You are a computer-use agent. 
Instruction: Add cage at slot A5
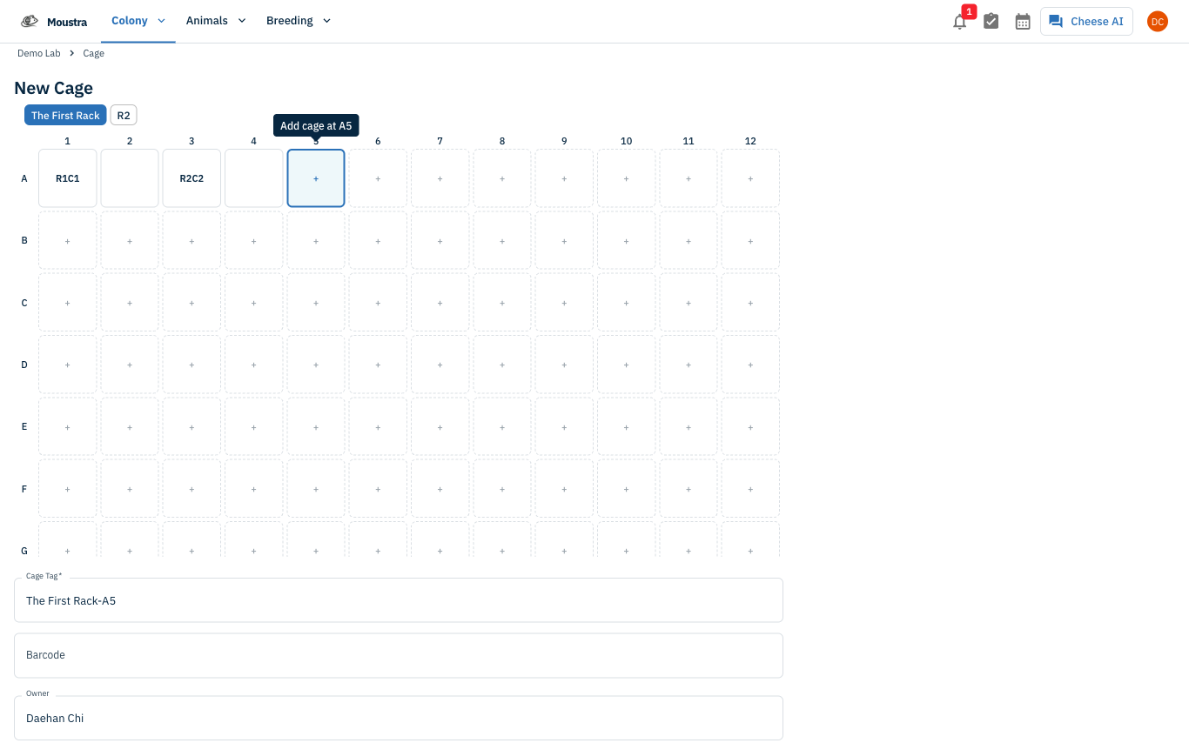click(x=316, y=178)
